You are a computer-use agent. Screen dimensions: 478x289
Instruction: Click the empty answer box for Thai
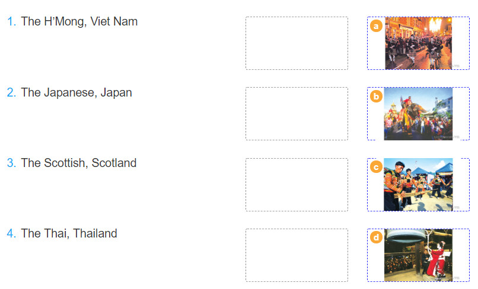tap(297, 255)
